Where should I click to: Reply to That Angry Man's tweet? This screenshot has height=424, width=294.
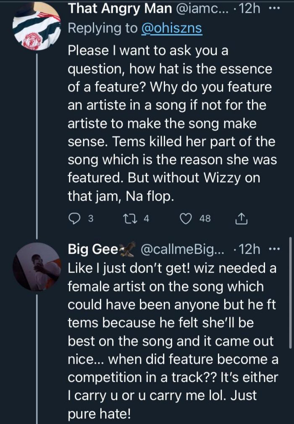coord(75,219)
